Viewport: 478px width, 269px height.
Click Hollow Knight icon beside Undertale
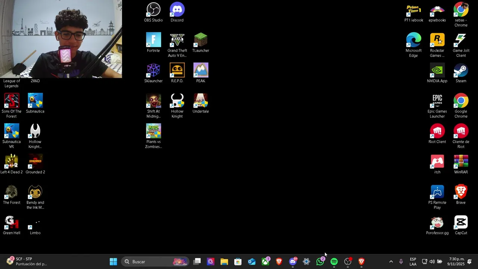click(177, 106)
